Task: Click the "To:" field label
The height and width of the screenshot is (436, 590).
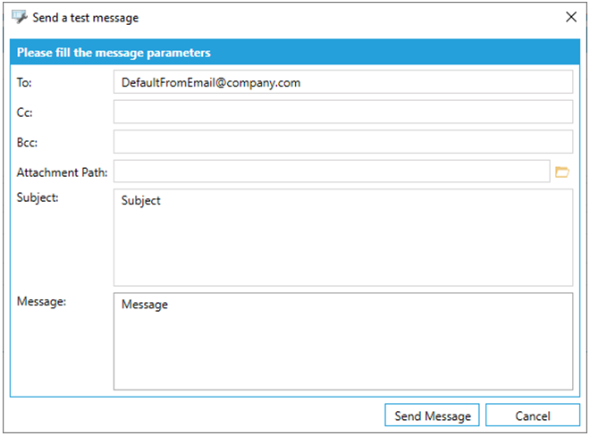Action: click(x=24, y=82)
